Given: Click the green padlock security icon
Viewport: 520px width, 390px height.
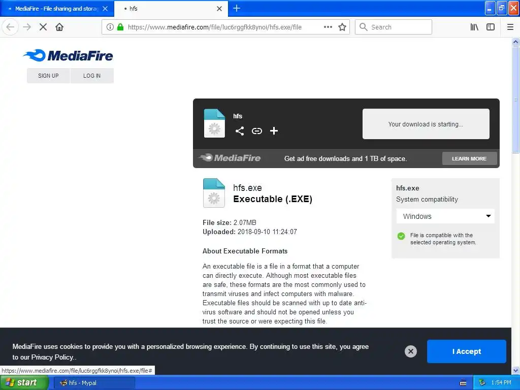Looking at the screenshot, I should [120, 27].
